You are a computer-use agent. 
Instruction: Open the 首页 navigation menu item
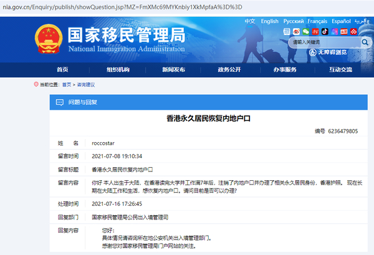[x=62, y=70]
